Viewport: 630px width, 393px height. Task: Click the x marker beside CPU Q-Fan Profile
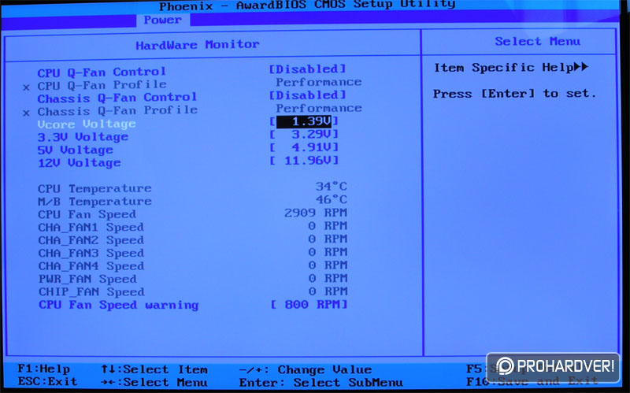coord(26,87)
